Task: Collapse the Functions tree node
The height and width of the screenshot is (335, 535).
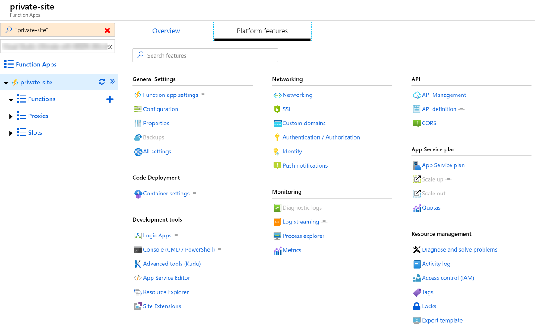Action: pos(11,100)
